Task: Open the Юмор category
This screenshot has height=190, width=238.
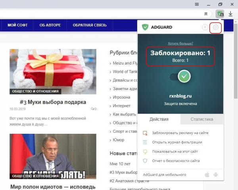Action: [118, 140]
